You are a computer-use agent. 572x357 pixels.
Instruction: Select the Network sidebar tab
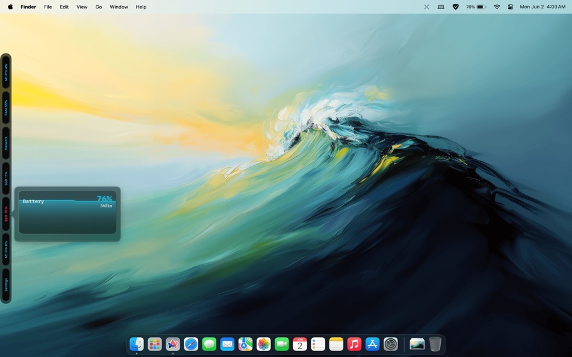click(6, 143)
